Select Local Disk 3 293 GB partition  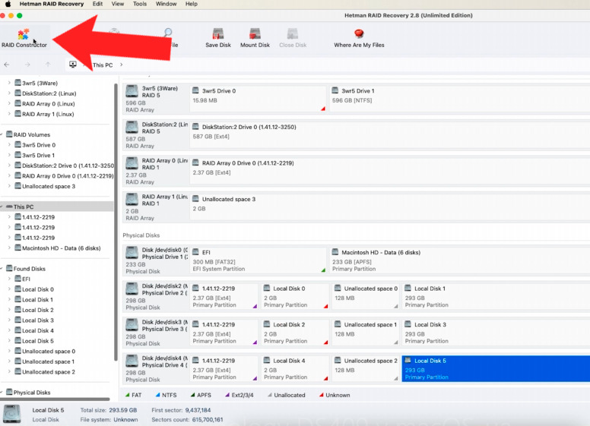496,333
